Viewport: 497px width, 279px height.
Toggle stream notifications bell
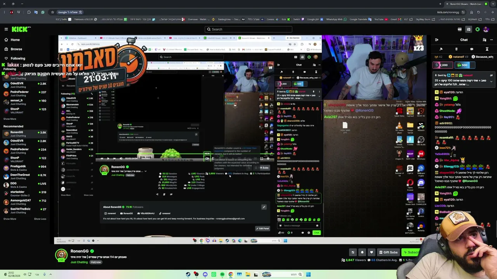click(x=362, y=252)
